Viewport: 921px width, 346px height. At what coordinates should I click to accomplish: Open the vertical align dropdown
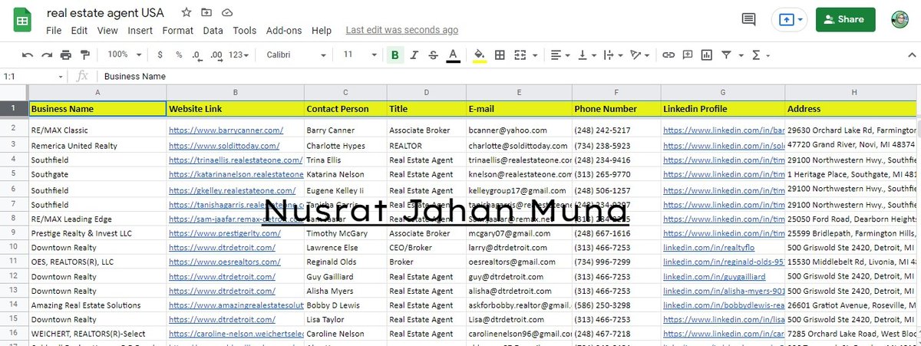[x=586, y=55]
